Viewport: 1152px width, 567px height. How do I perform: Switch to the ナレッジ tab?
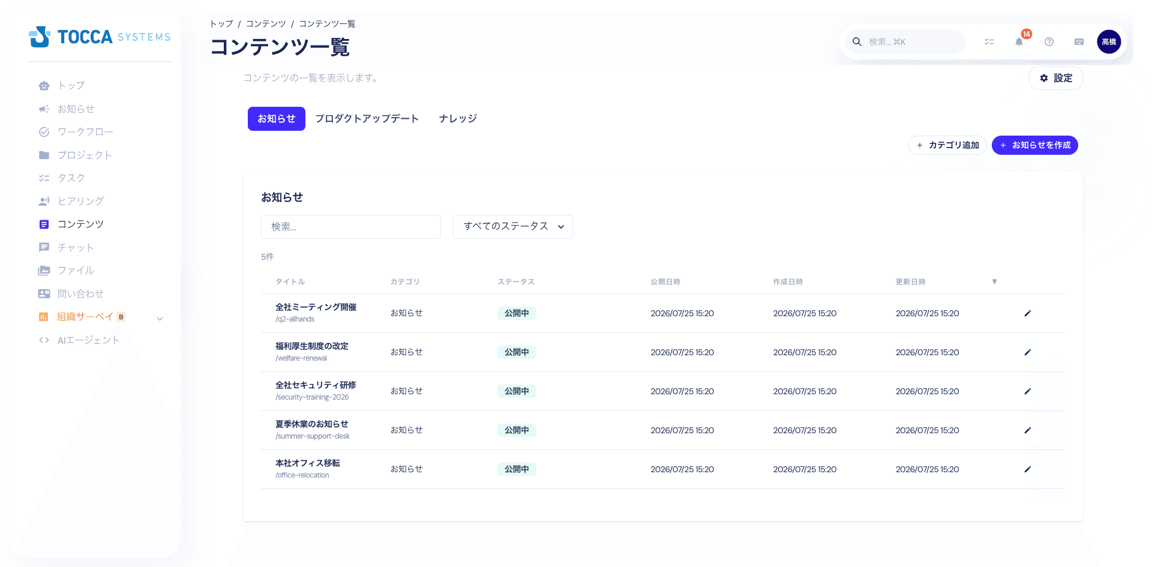[458, 119]
